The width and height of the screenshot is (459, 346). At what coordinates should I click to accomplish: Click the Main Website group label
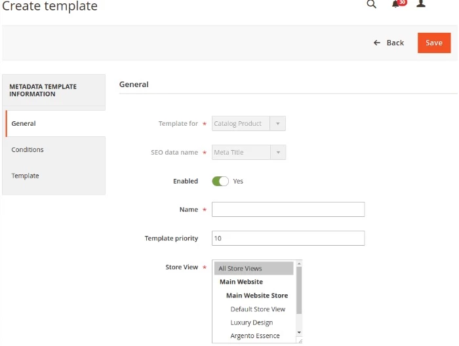coord(241,282)
